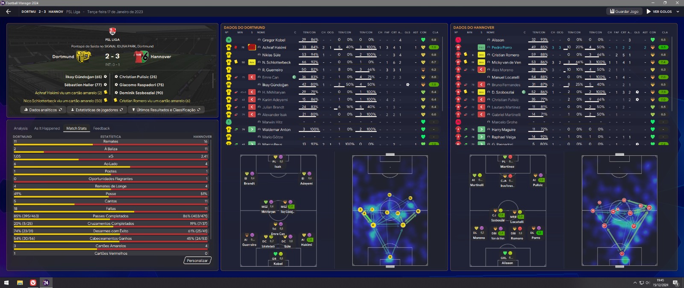Viewport: 684px width, 288px height.
Task: Click the PSL Liga competition logo
Action: coord(112,31)
